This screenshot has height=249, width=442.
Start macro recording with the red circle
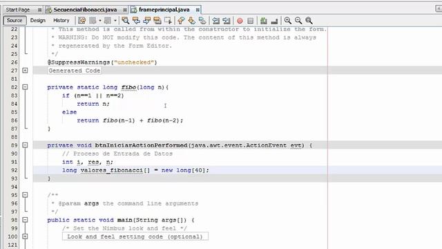[240, 21]
